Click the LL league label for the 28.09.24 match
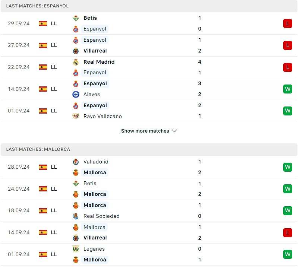The image size is (300, 267). coord(54,167)
